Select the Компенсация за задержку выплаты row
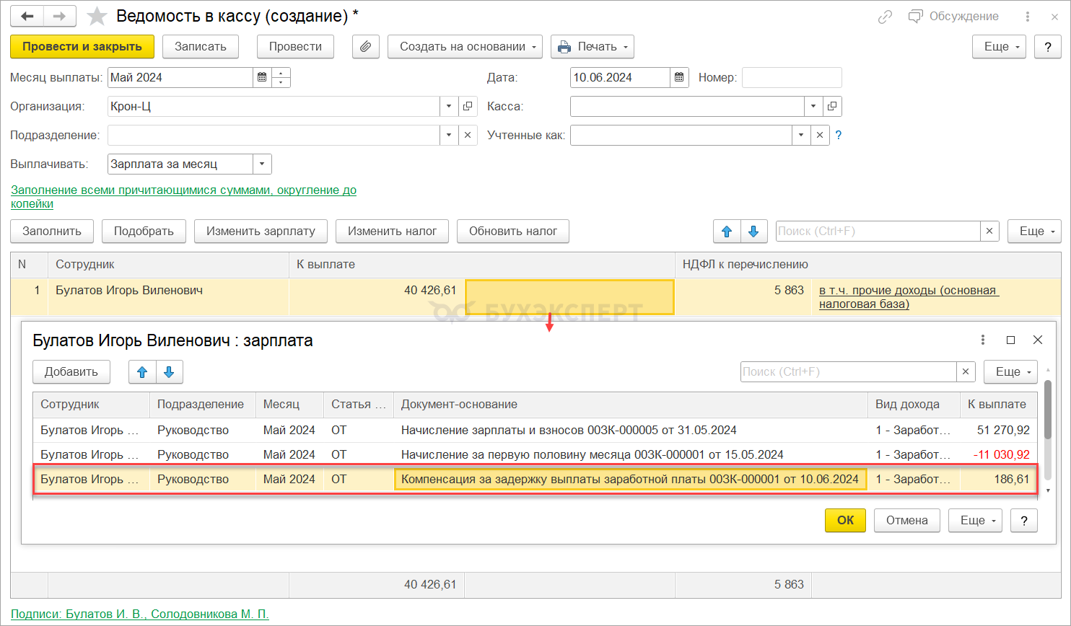 pyautogui.click(x=629, y=480)
